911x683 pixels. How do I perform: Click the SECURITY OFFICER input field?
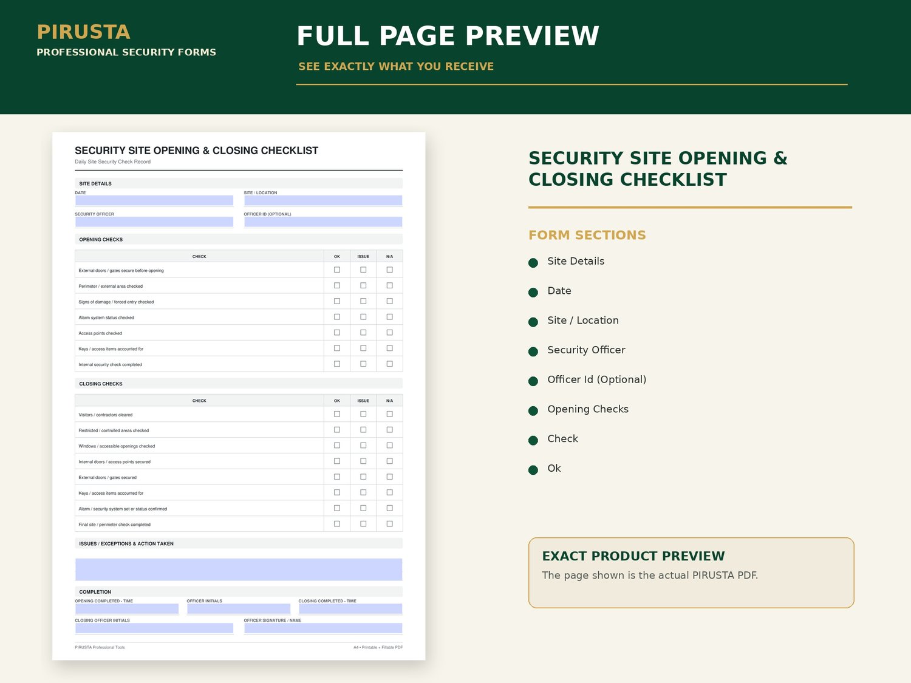click(154, 222)
